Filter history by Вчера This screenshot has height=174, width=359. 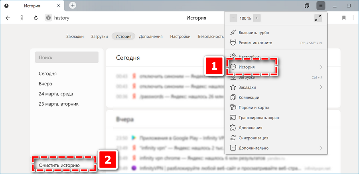point(45,84)
